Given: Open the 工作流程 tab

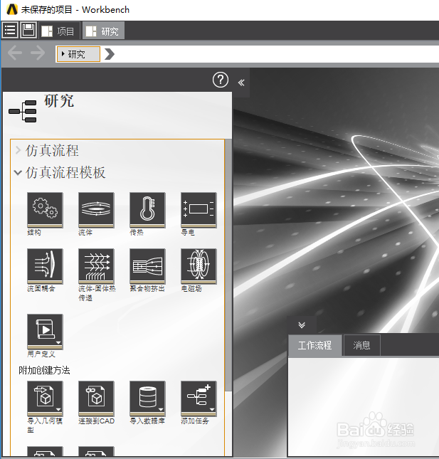Looking at the screenshot, I should coord(315,345).
